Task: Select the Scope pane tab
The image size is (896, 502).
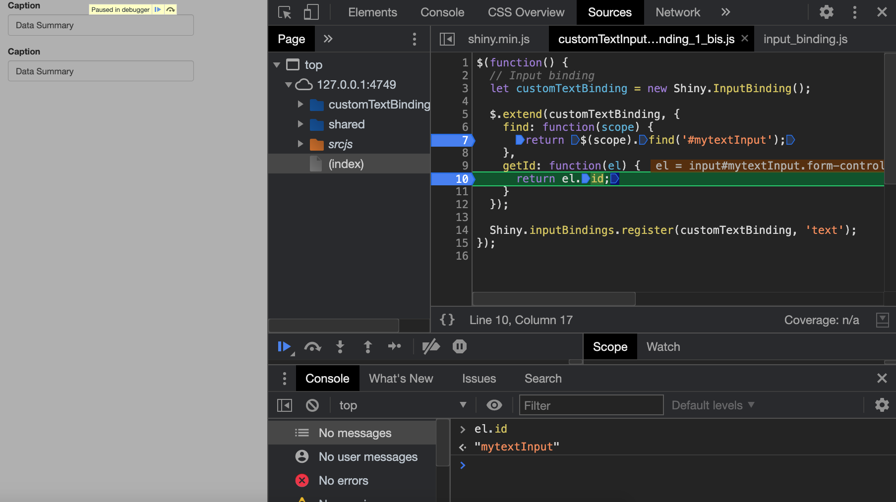Action: (610, 346)
